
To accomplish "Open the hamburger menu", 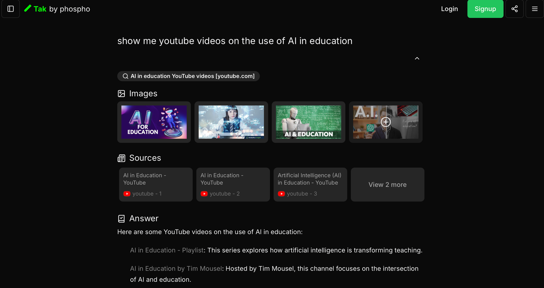I will coord(534,9).
